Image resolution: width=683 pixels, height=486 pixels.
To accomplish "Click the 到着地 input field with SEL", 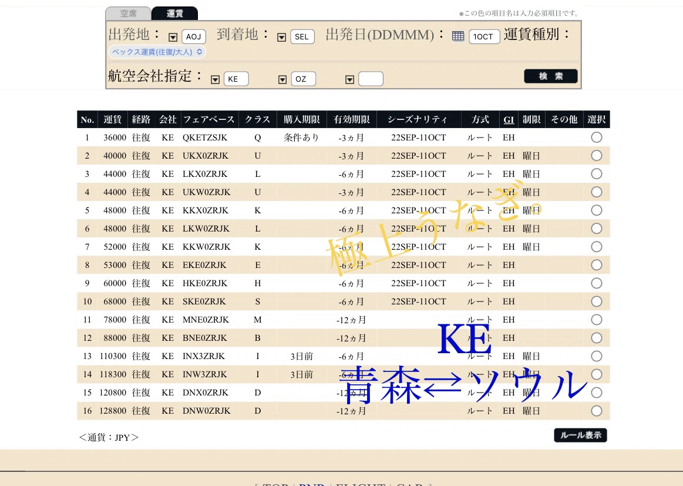I will (302, 36).
